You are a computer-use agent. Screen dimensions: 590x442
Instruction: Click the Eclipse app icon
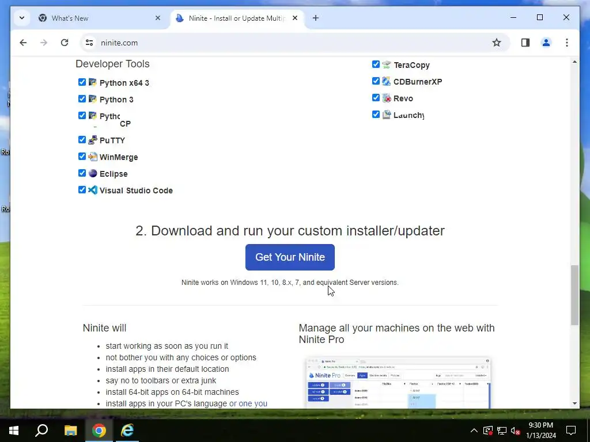93,173
